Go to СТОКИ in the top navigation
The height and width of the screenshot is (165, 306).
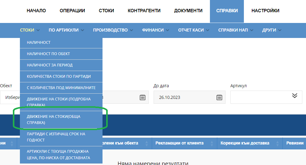point(106,10)
